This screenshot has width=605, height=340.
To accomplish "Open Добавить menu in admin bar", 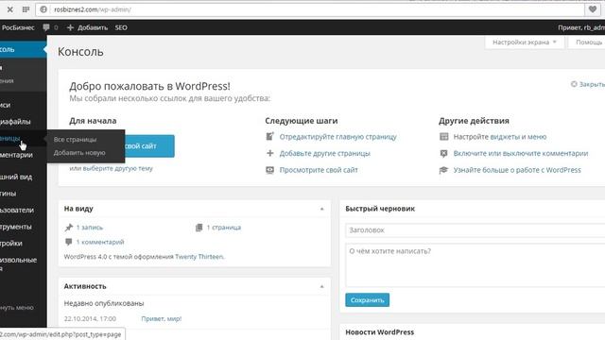I will click(x=87, y=27).
